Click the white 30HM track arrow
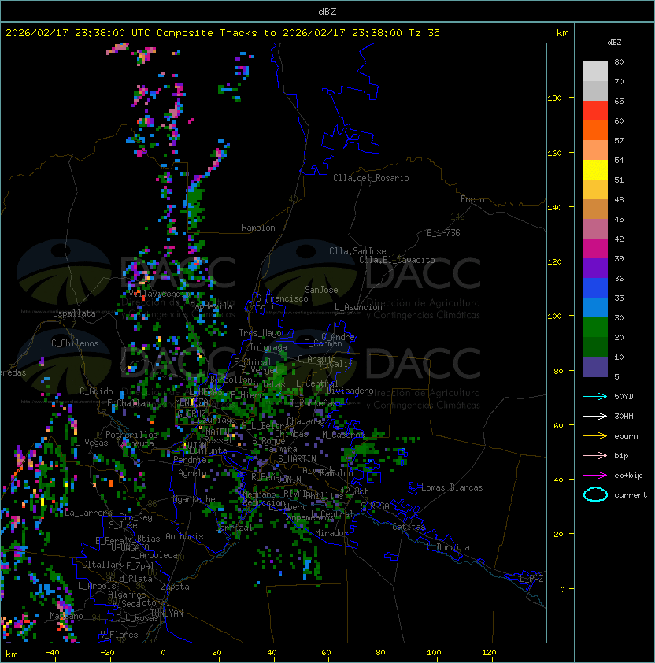Viewport: 655px width, 663px height. pos(595,417)
